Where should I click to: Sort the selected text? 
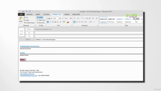point(93,18)
